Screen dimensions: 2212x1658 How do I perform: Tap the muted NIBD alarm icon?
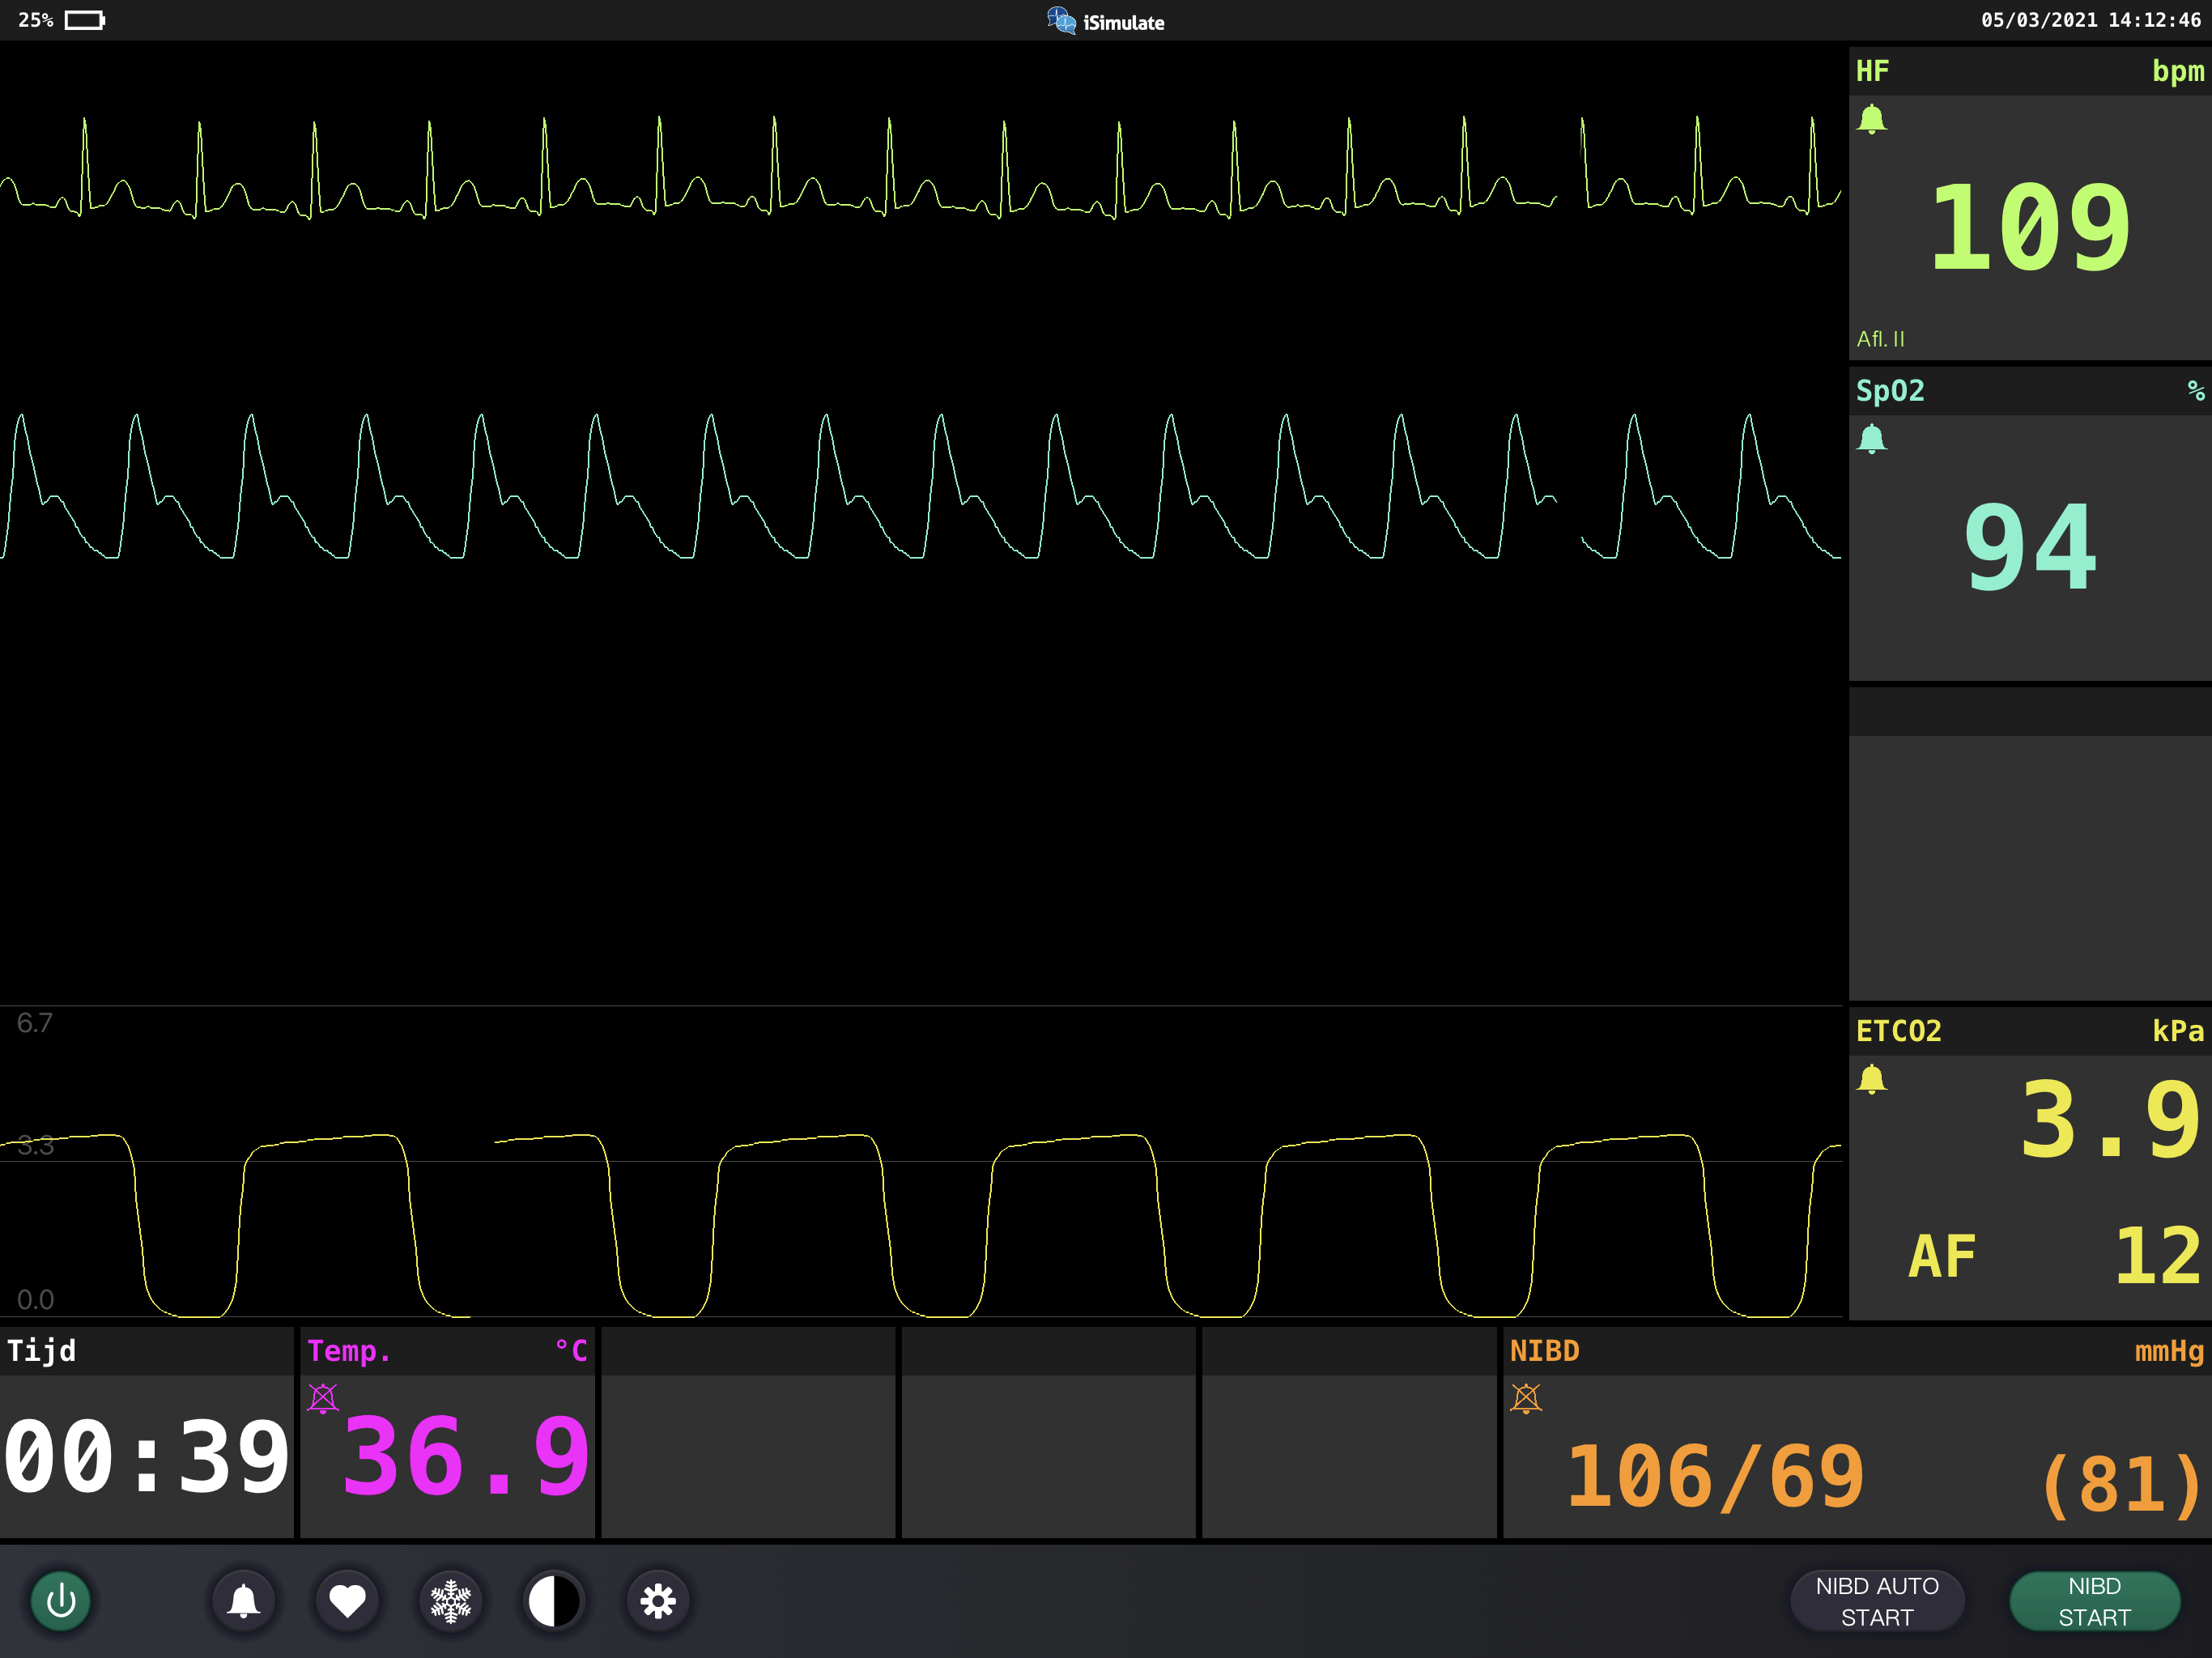1526,1397
